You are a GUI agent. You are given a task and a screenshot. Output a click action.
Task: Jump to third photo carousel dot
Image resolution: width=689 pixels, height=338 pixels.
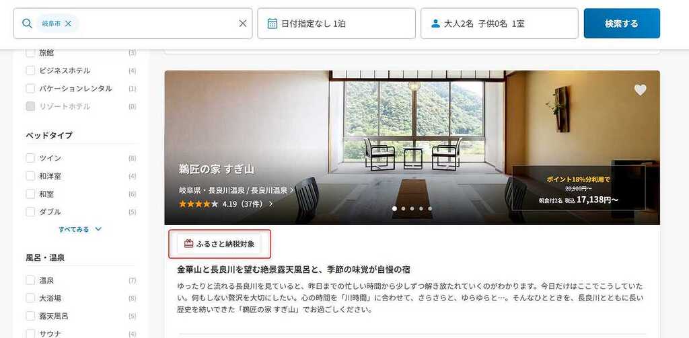coord(412,208)
